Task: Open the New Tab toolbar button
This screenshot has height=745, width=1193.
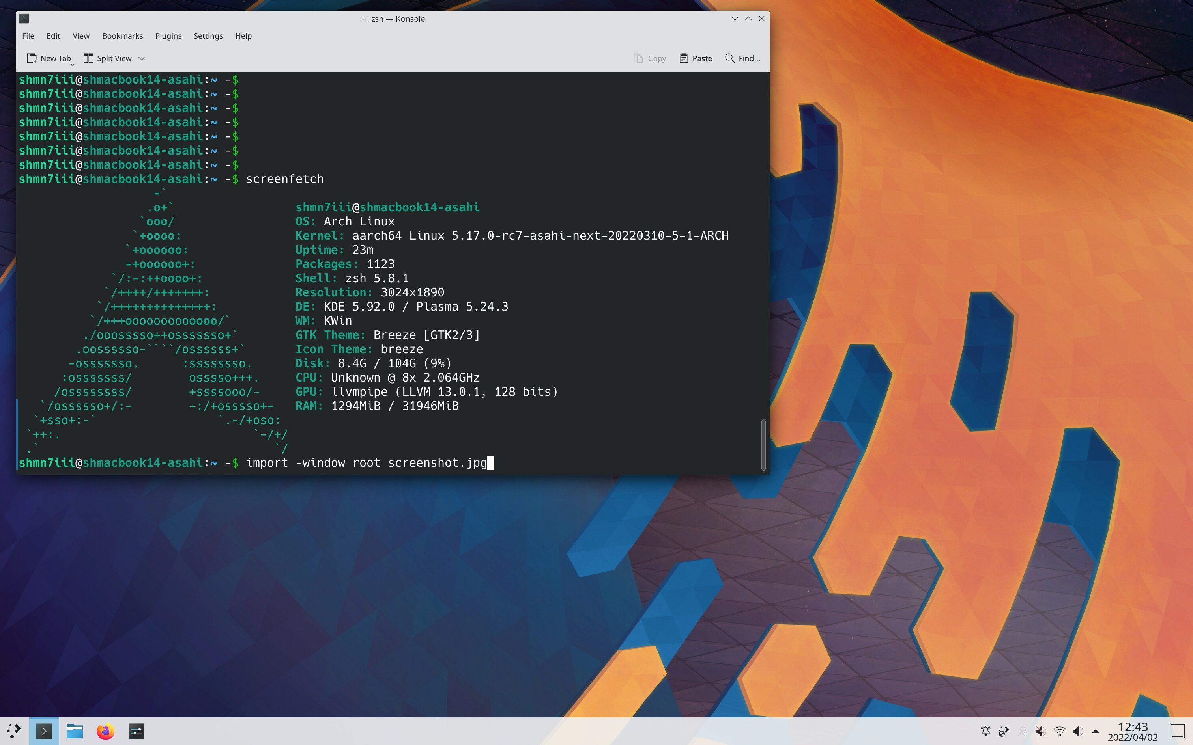Action: (x=48, y=58)
